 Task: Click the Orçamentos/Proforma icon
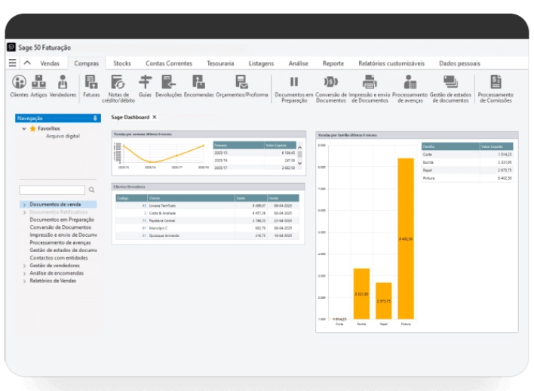click(x=241, y=82)
